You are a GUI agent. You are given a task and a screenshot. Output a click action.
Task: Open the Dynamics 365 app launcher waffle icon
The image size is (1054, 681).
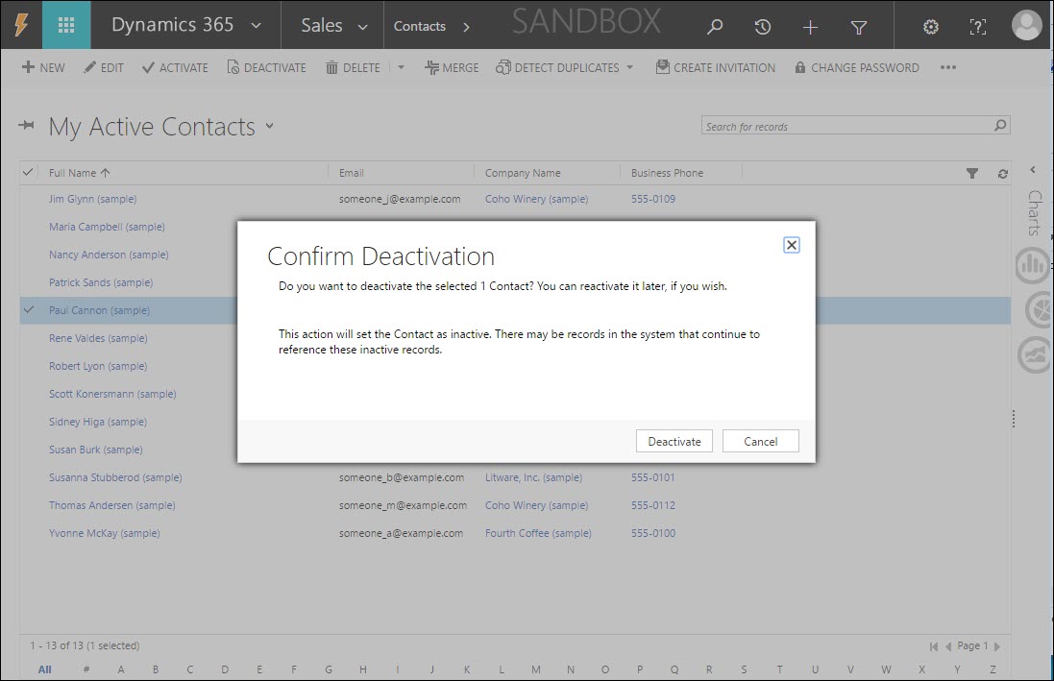pos(65,23)
